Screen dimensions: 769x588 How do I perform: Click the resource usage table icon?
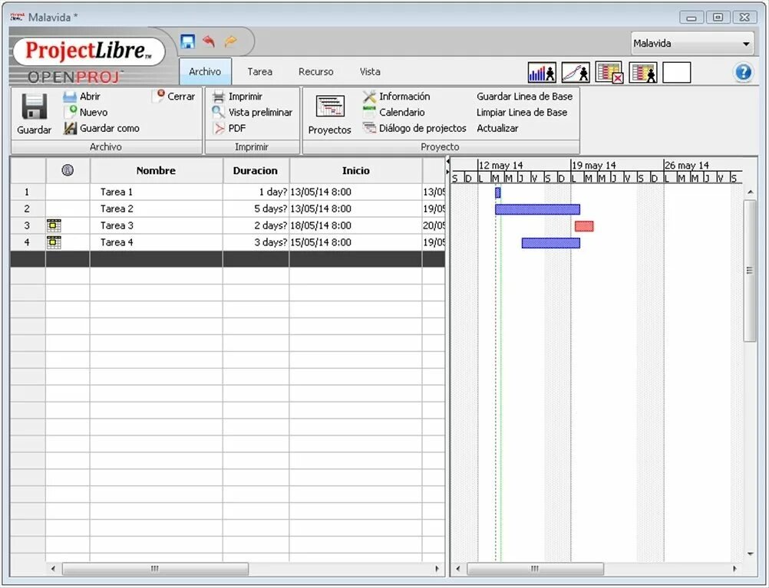coord(643,73)
